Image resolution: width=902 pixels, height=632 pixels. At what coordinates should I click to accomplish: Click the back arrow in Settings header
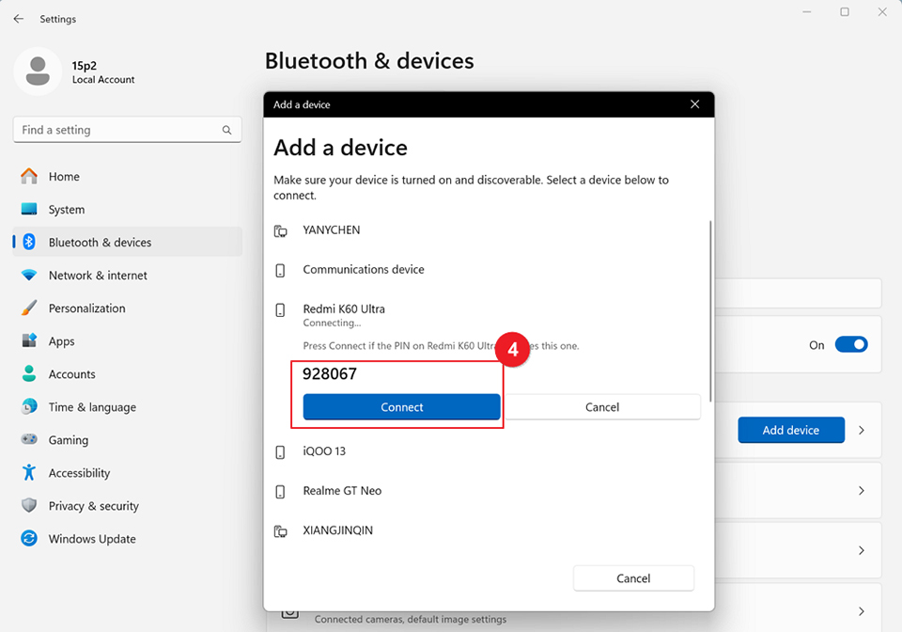pyautogui.click(x=19, y=19)
